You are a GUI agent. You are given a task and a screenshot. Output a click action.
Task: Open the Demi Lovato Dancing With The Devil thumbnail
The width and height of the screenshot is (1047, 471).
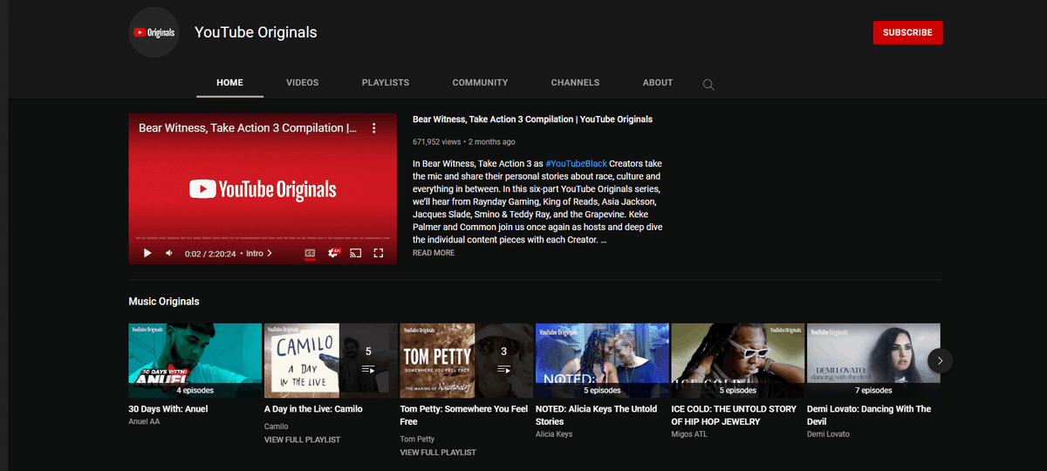[x=873, y=360]
